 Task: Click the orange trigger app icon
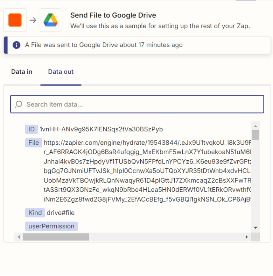[x=15, y=20]
